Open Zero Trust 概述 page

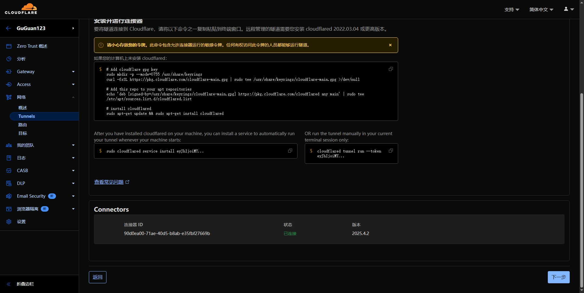tap(32, 46)
